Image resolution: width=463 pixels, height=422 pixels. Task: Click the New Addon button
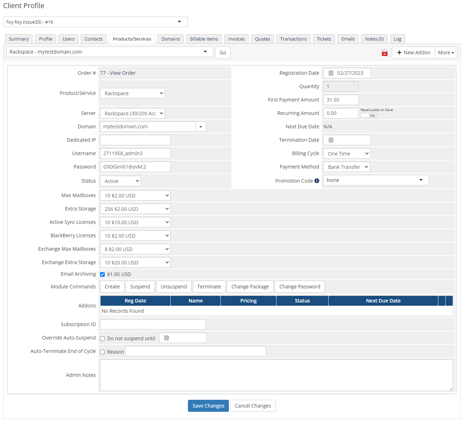coord(413,53)
